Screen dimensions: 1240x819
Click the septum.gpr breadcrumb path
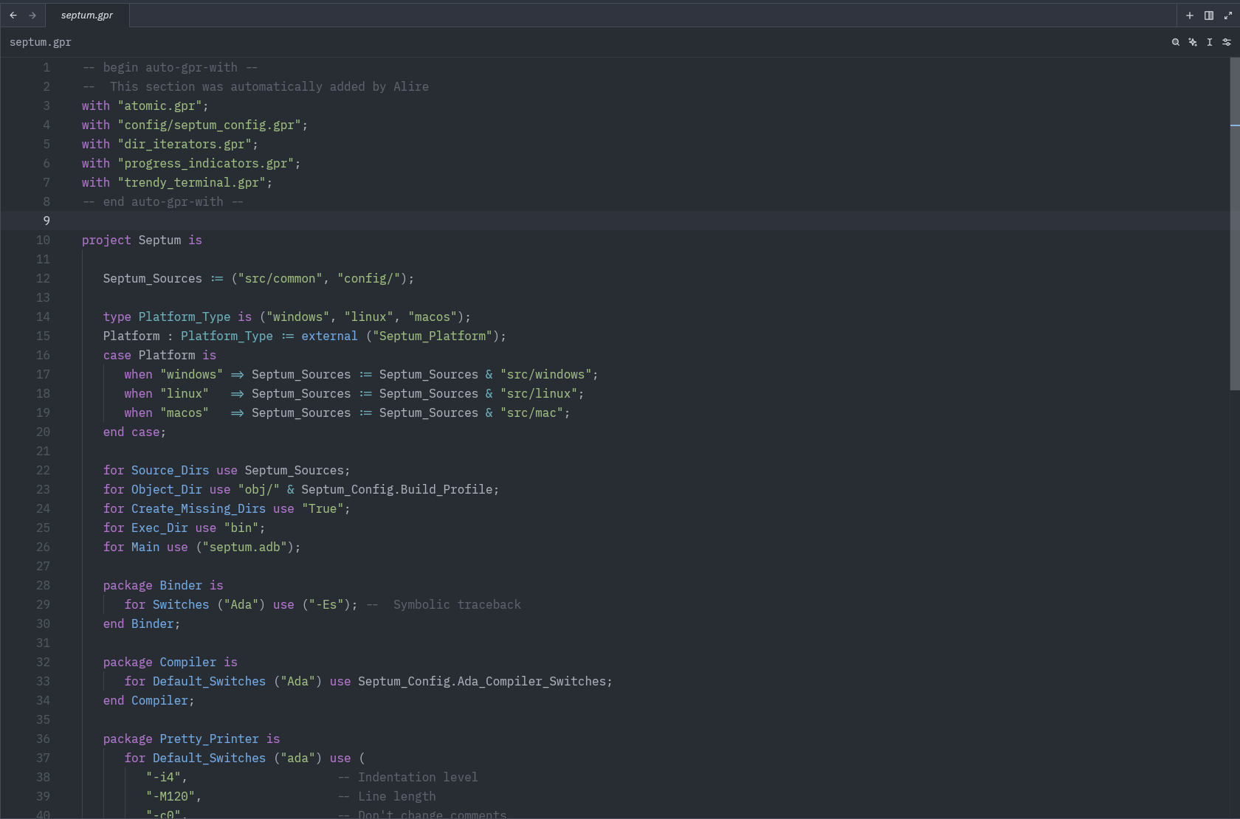click(41, 42)
